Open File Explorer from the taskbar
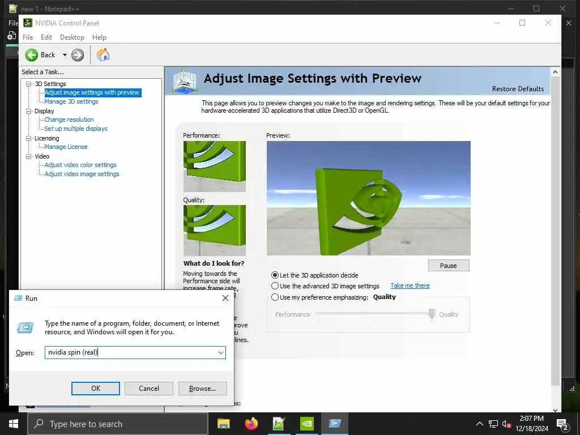This screenshot has height=435, width=580. pos(223,424)
